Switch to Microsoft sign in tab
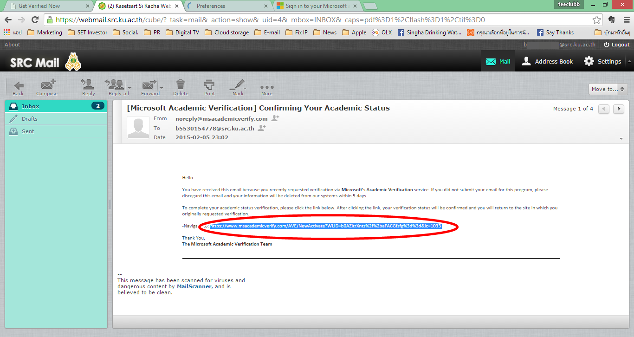 pyautogui.click(x=316, y=6)
